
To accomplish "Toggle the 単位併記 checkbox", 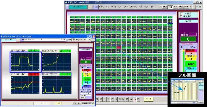I will pyautogui.click(x=181, y=17).
